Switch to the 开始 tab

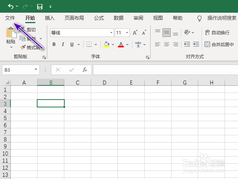tap(30, 18)
